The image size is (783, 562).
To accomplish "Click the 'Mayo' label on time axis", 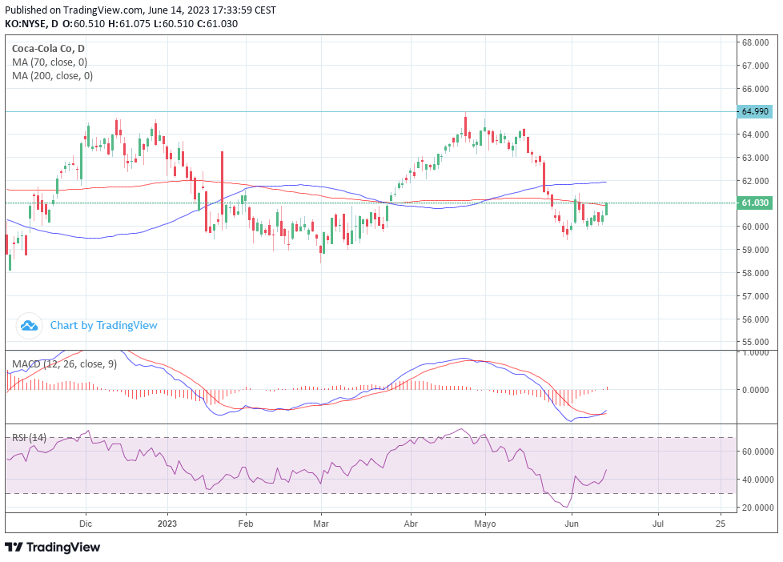I will pos(485,524).
